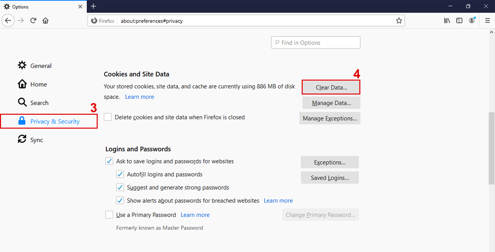The width and height of the screenshot is (495, 252).
Task: Toggle alerts about breached websites passwords
Action: [120, 200]
